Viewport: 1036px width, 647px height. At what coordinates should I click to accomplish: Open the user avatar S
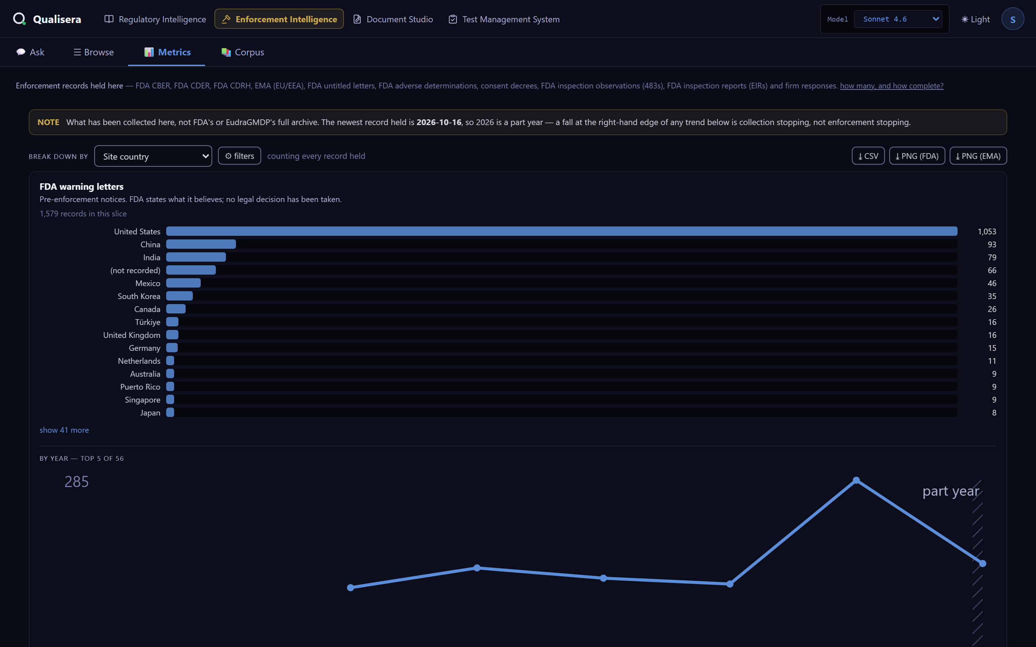tap(1013, 19)
